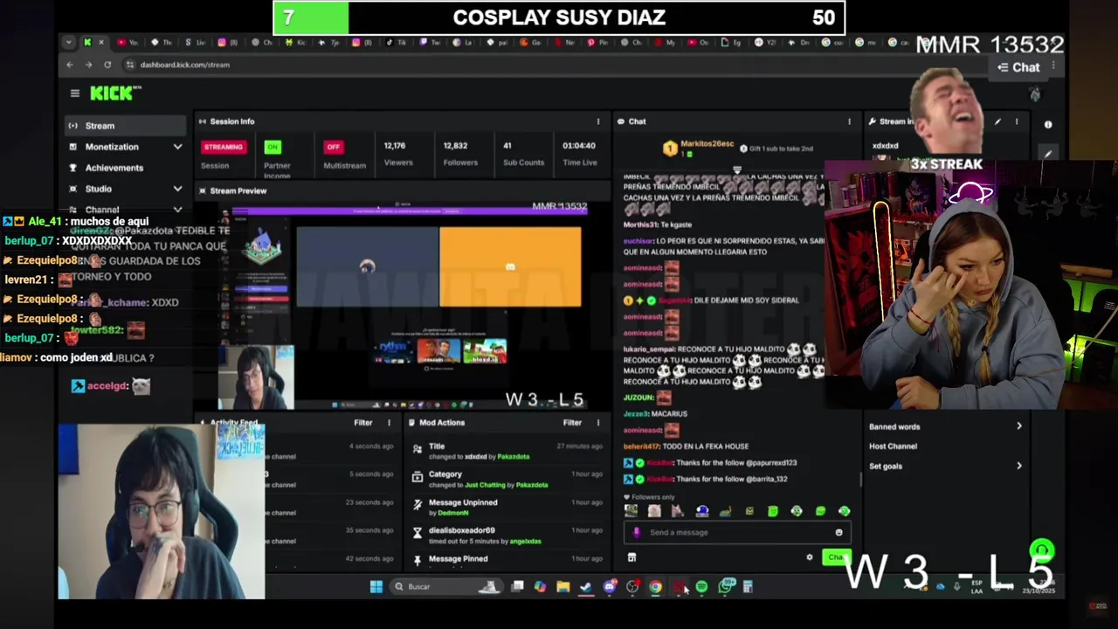Open Windows Start menu

(376, 586)
